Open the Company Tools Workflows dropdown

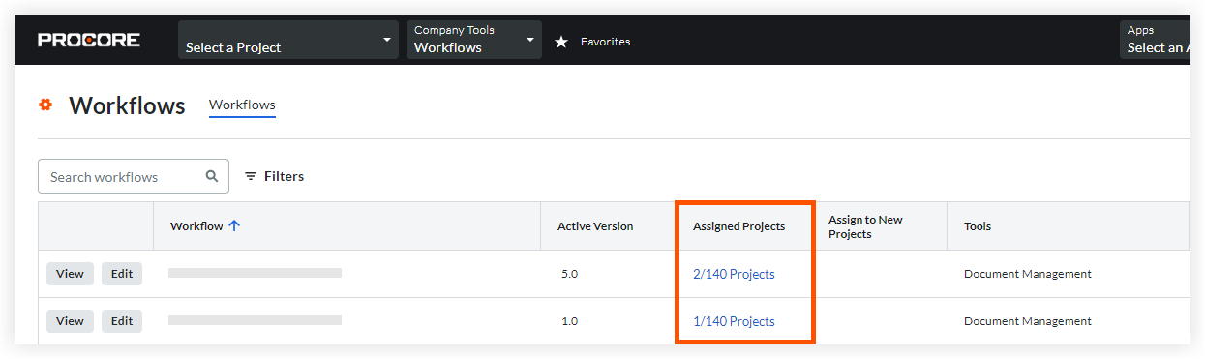click(x=474, y=41)
